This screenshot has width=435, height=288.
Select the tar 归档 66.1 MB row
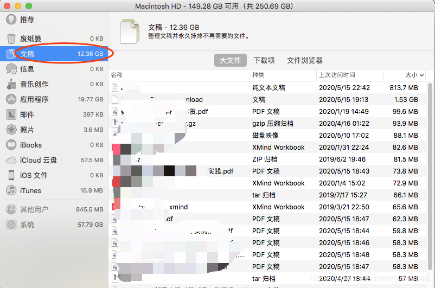coord(268,195)
